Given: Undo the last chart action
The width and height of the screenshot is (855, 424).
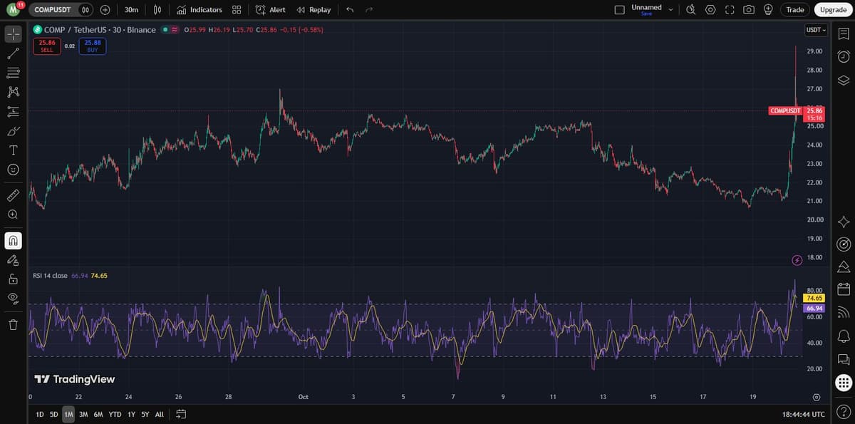Looking at the screenshot, I should 350,10.
